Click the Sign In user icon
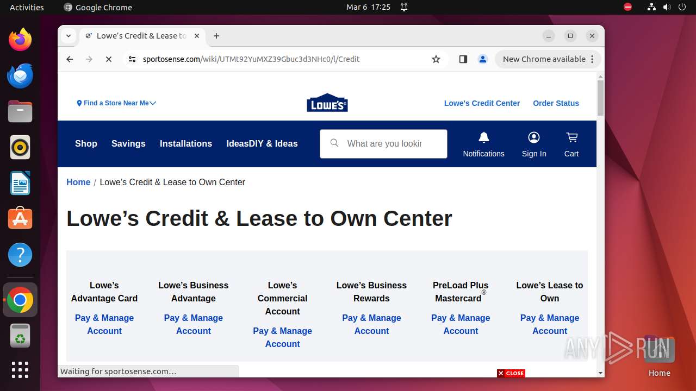The height and width of the screenshot is (391, 696). click(534, 144)
